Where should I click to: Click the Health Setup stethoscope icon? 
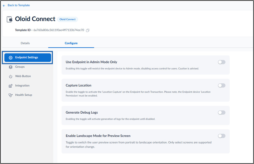tap(10, 95)
